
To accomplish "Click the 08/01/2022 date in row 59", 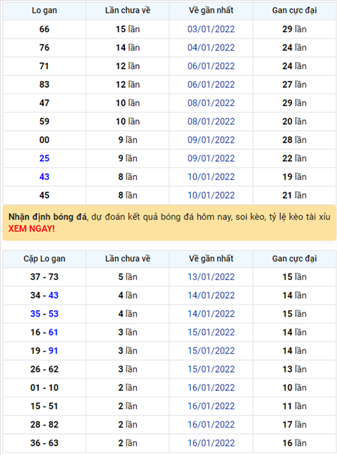I will (211, 121).
